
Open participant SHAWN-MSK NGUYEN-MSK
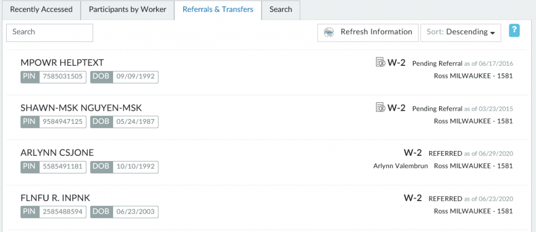pyautogui.click(x=81, y=108)
